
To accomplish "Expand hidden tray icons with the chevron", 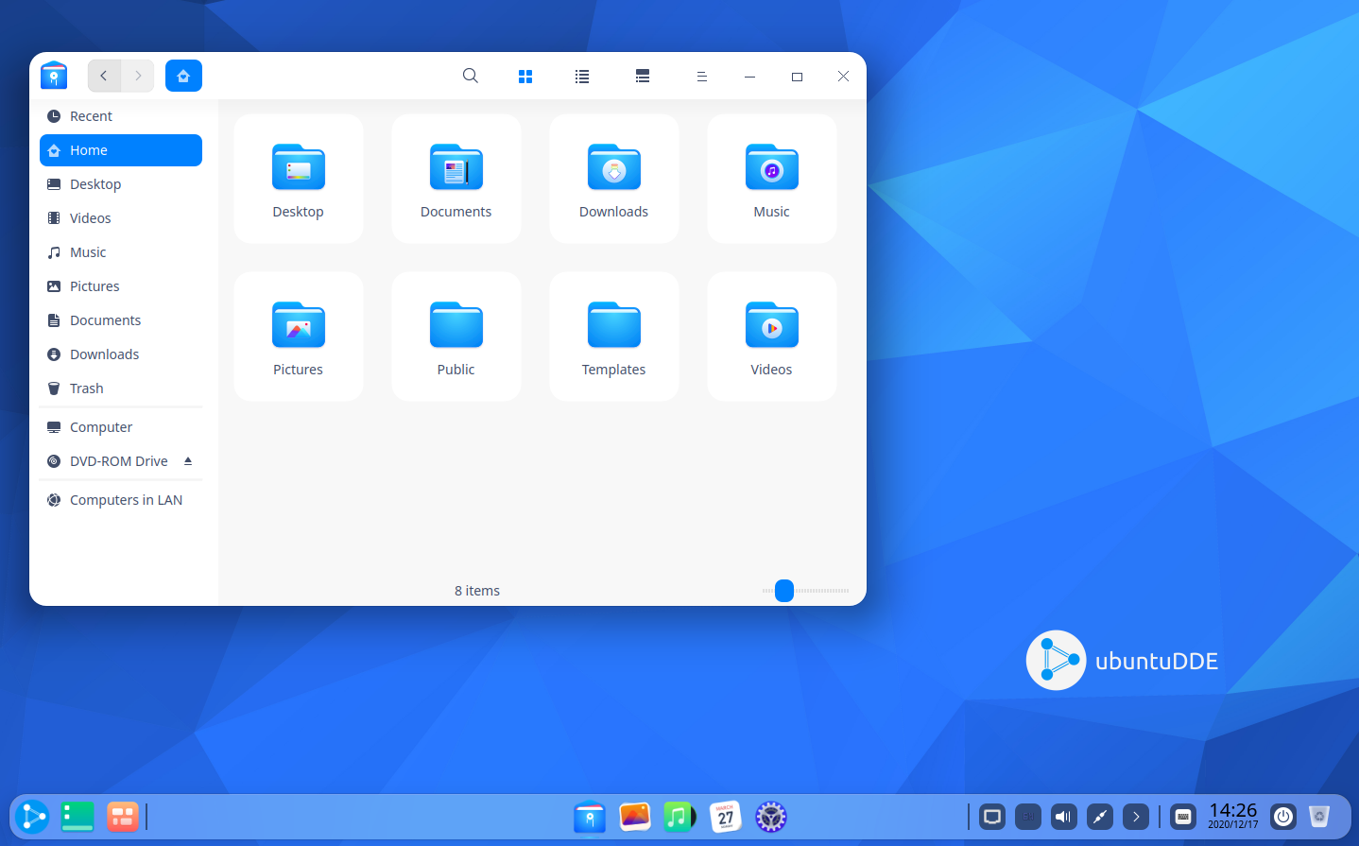I will pos(1134,816).
